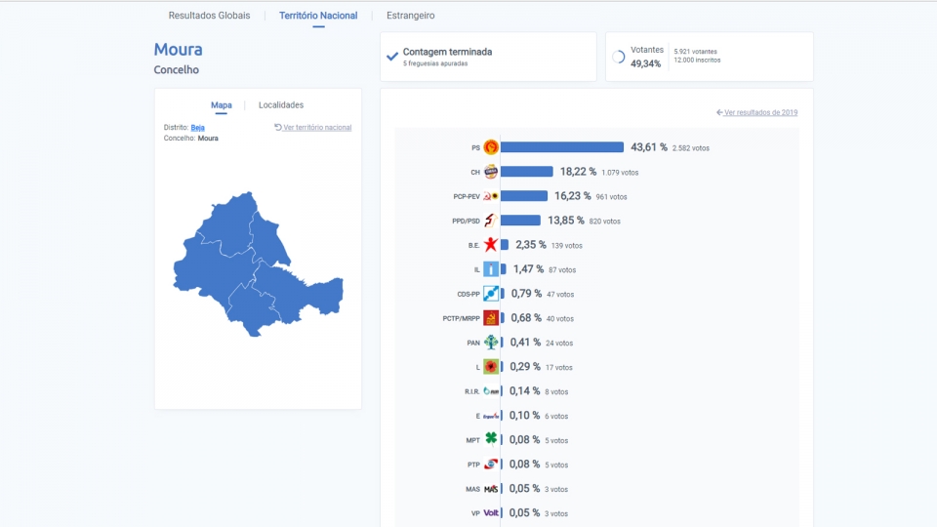Select the Mapa tab

pyautogui.click(x=222, y=105)
